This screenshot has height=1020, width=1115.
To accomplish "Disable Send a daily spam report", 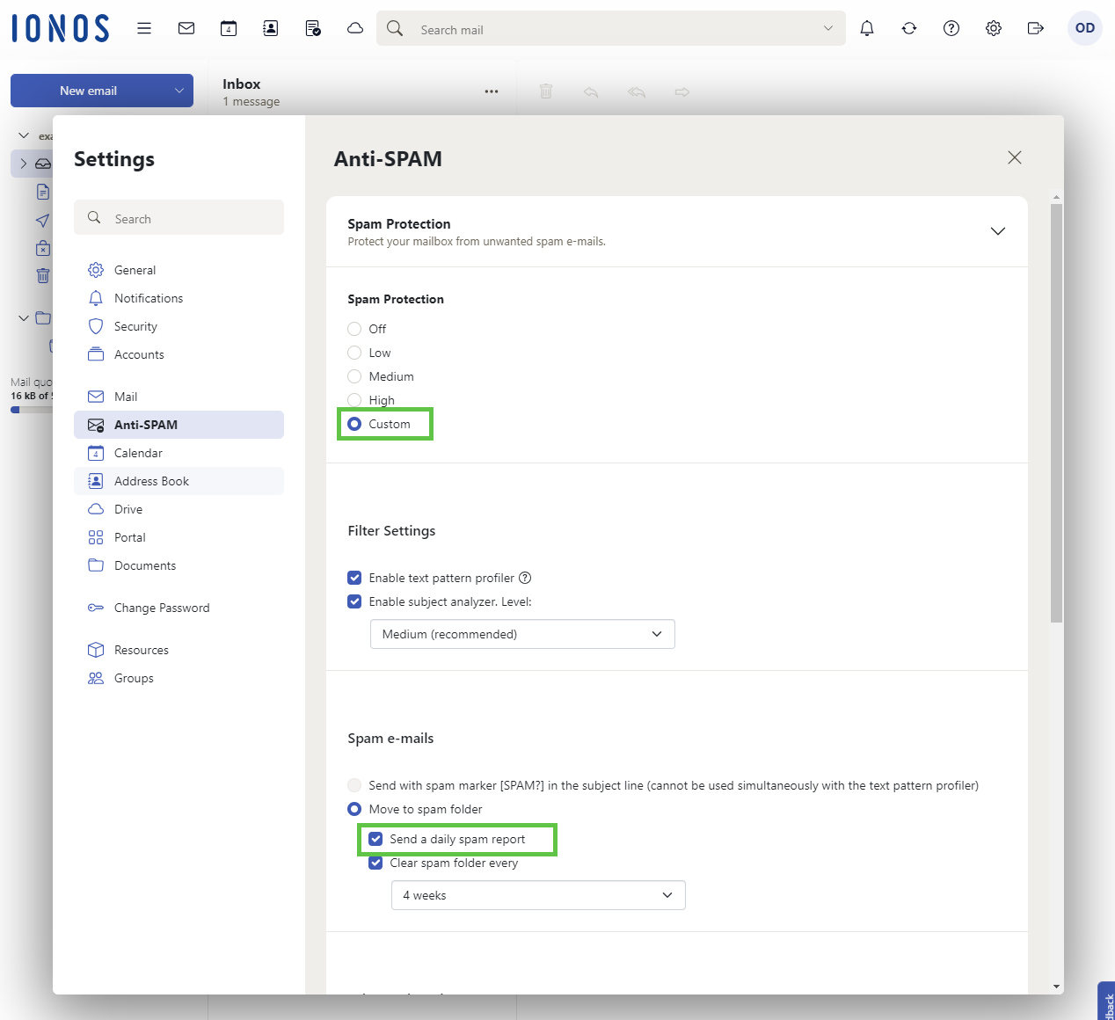I will click(376, 839).
